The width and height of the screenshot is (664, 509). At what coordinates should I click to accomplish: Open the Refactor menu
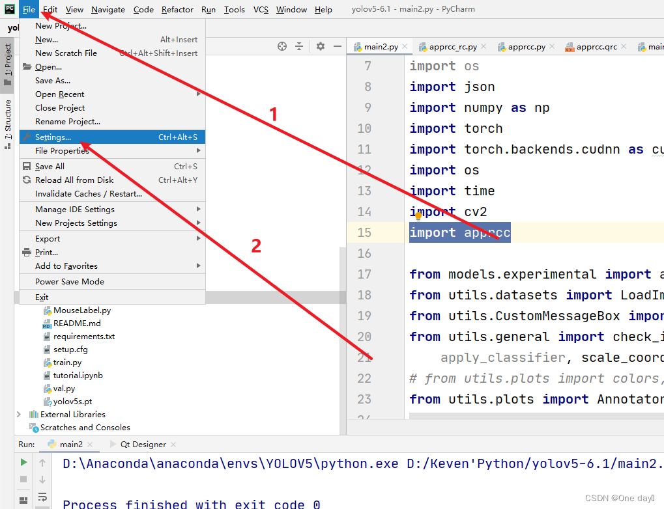(x=177, y=9)
